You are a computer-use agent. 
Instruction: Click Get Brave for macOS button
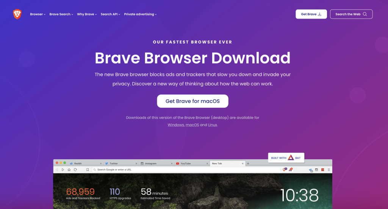[x=192, y=101]
